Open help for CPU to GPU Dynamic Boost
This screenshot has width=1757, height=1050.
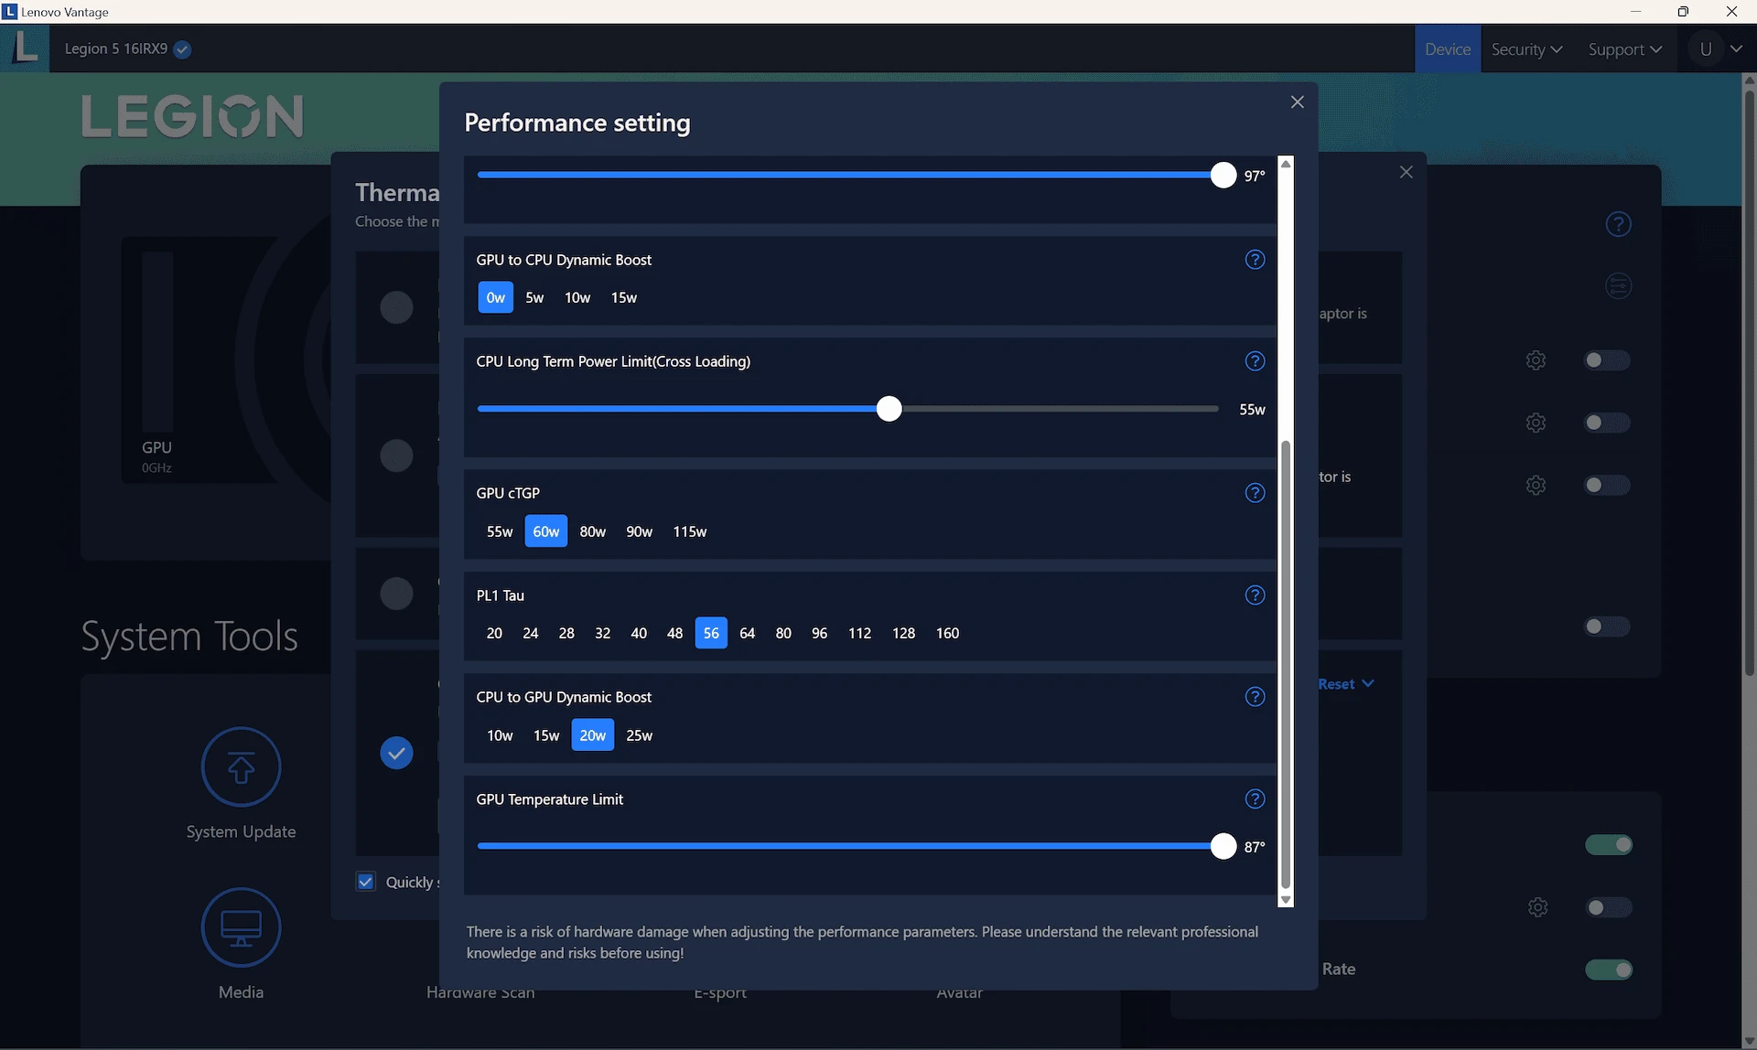[x=1255, y=697]
